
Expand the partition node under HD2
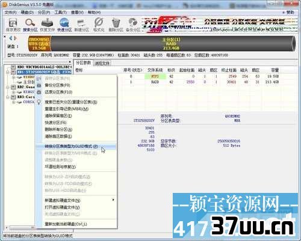[14, 92]
